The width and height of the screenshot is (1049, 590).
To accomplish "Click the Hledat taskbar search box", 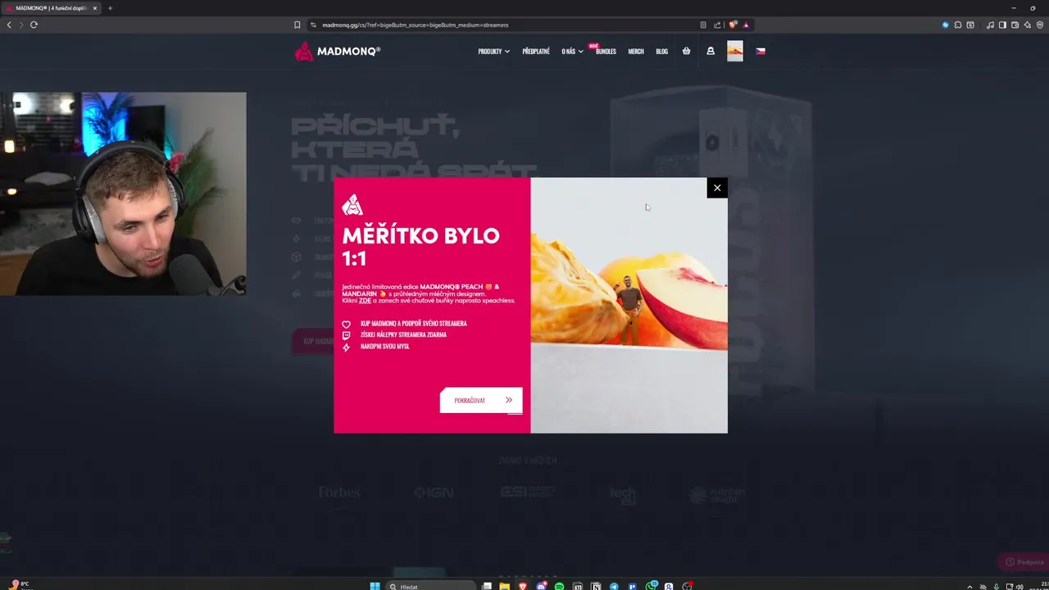I will [430, 586].
